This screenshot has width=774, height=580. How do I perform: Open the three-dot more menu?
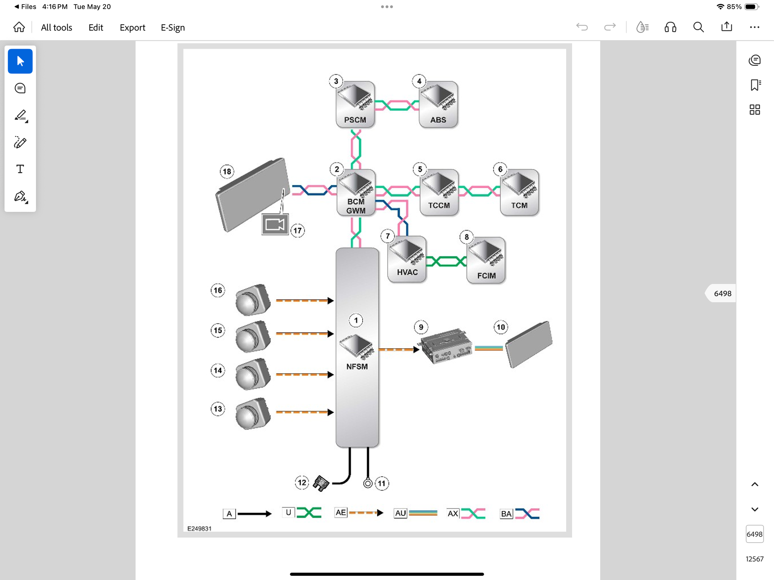point(755,27)
